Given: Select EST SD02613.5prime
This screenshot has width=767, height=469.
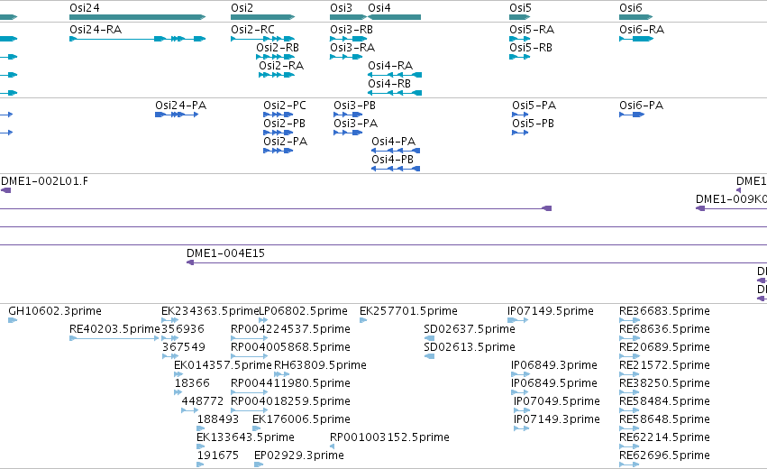Looking at the screenshot, I should [x=429, y=356].
